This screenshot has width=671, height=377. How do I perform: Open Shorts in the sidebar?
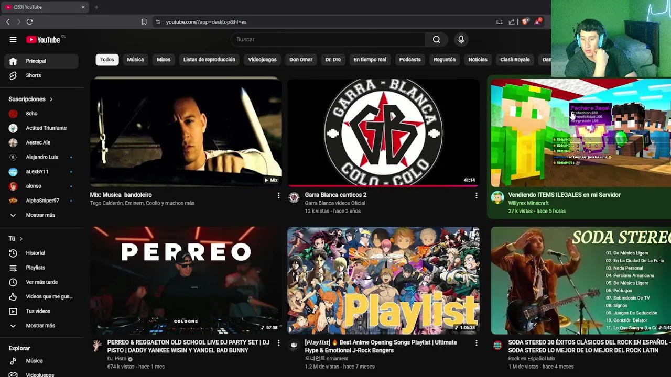[x=42, y=75]
